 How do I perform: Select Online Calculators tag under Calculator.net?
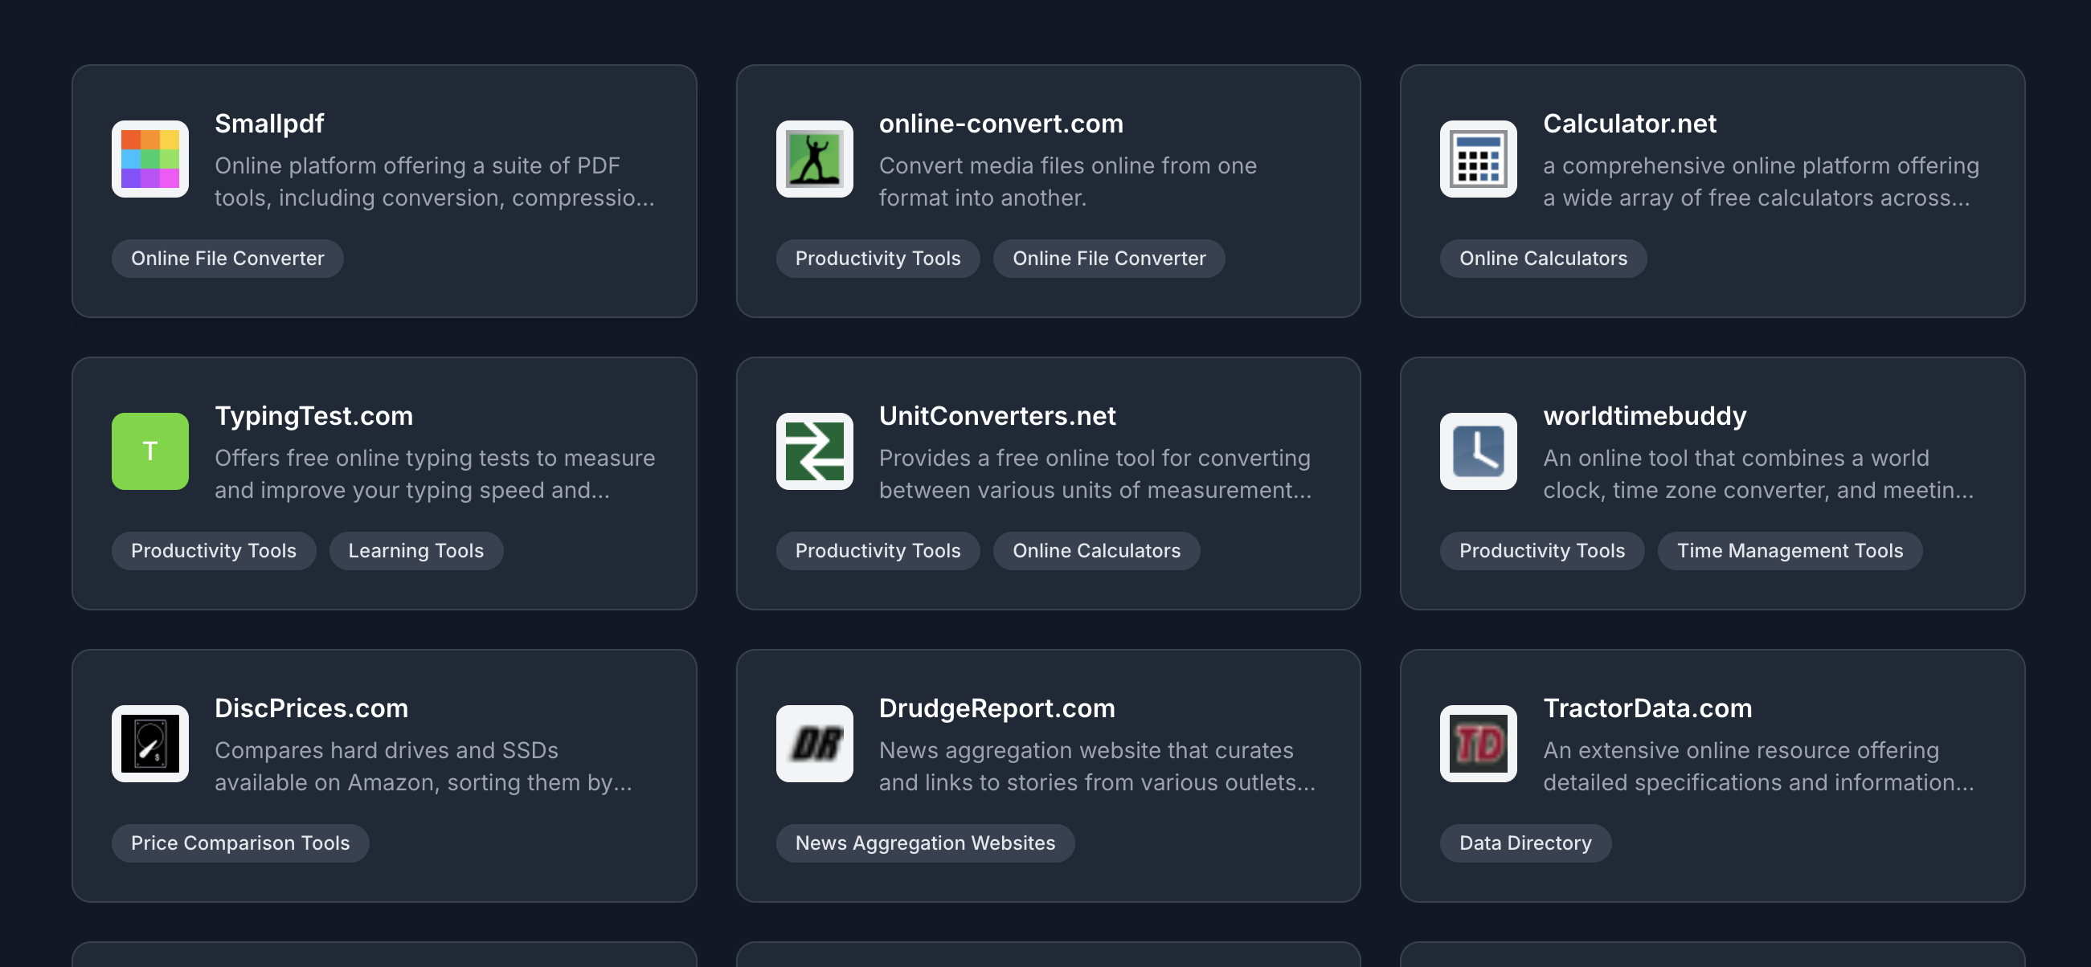1543,258
